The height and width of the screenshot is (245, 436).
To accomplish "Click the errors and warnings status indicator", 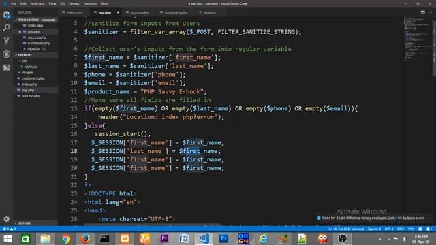I will point(9,229).
